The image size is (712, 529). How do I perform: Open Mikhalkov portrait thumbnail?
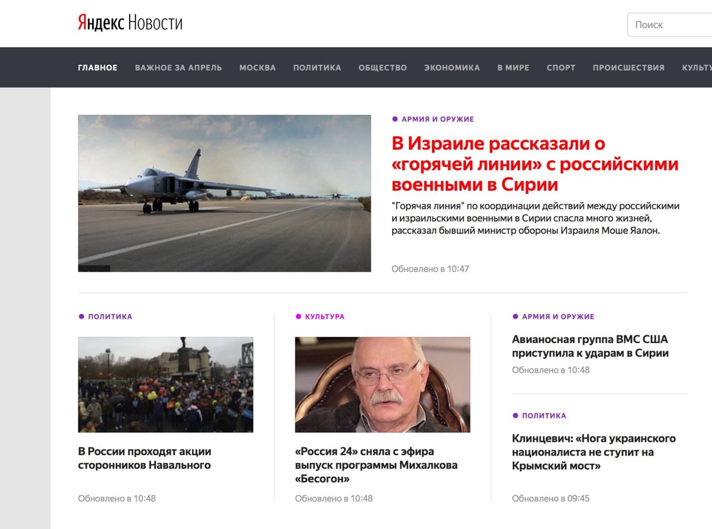383,385
